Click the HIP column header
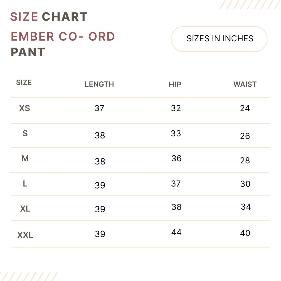Viewport: 281px width, 281px height. click(x=175, y=85)
